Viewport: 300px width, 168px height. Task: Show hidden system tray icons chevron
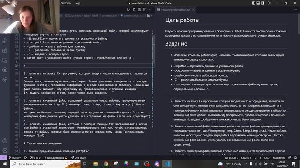[x=246, y=164]
